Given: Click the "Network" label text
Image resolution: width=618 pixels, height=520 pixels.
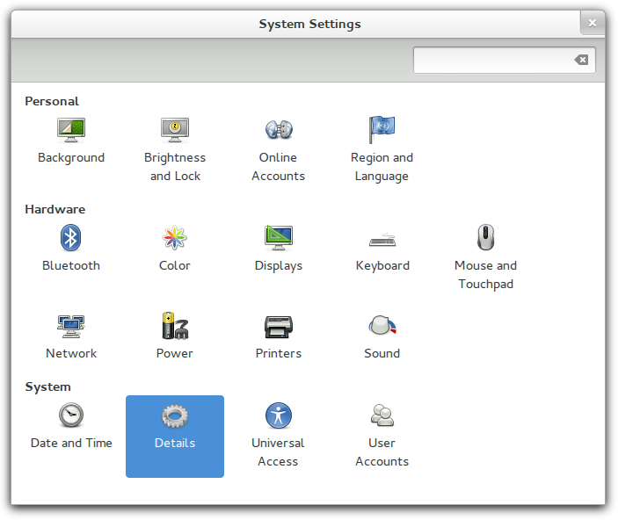Looking at the screenshot, I should (71, 353).
